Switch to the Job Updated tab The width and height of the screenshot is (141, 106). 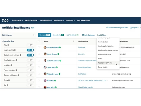click(73, 35)
